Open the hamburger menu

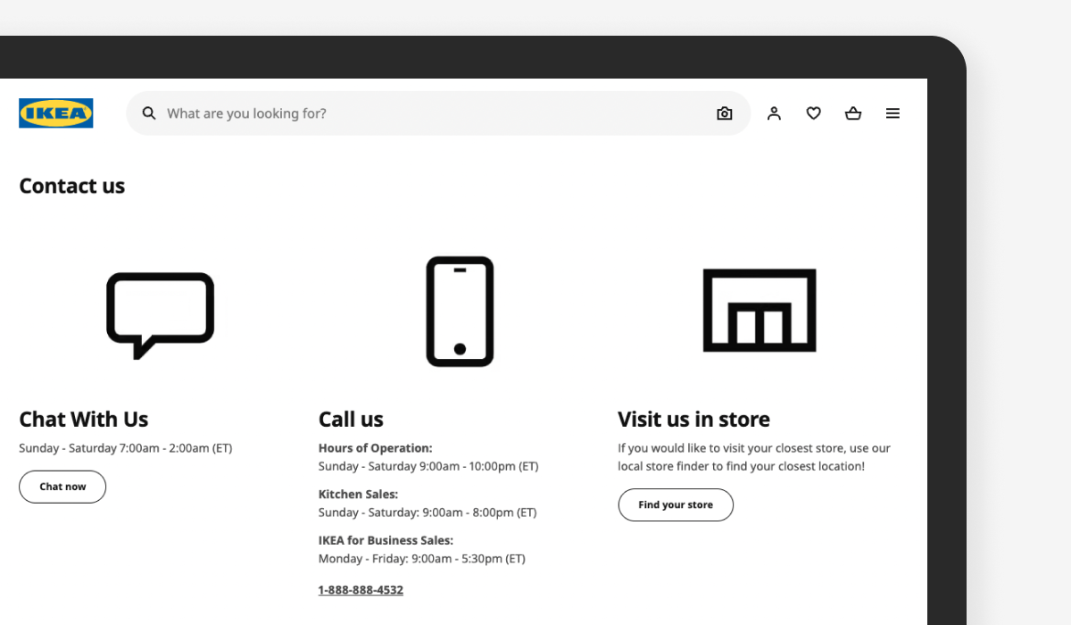point(892,113)
